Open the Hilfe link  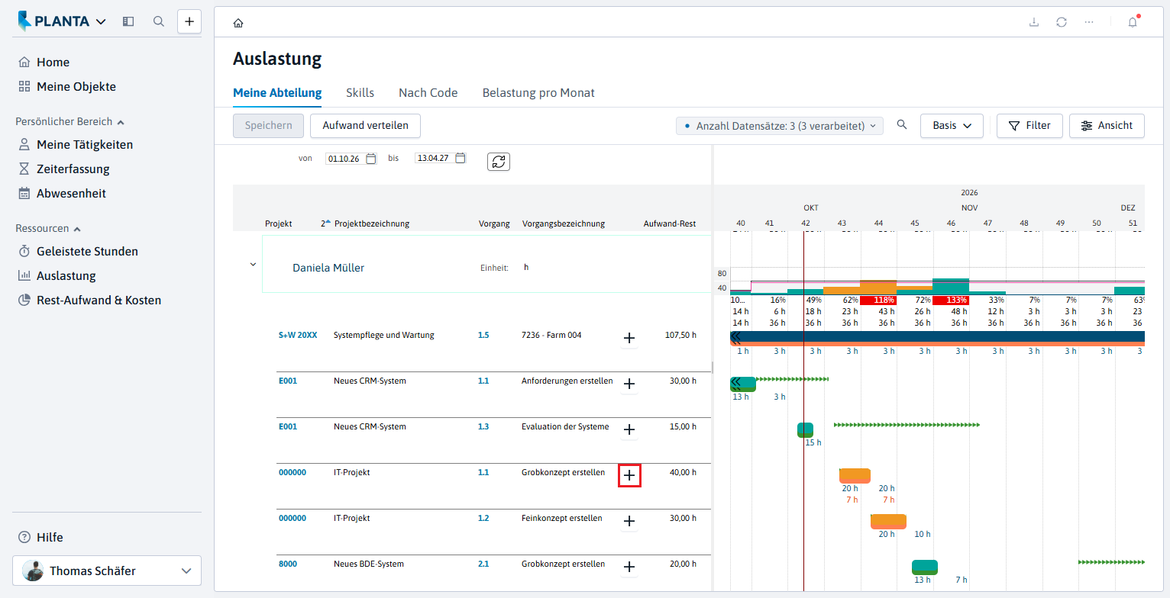pyautogui.click(x=50, y=538)
